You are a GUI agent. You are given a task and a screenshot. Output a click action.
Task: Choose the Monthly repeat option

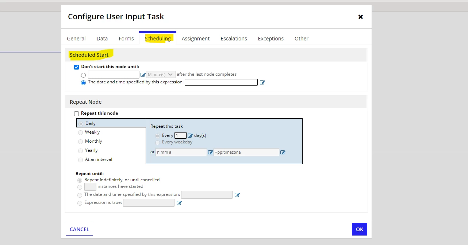click(x=80, y=142)
